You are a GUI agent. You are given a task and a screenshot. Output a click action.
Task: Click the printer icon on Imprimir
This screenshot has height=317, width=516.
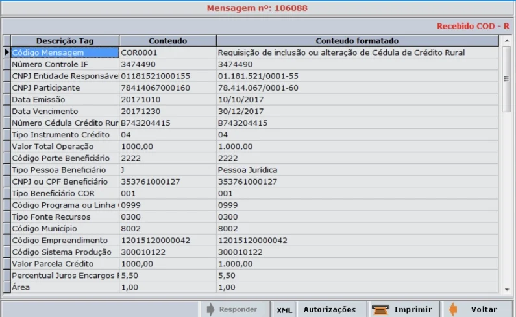[x=380, y=309]
